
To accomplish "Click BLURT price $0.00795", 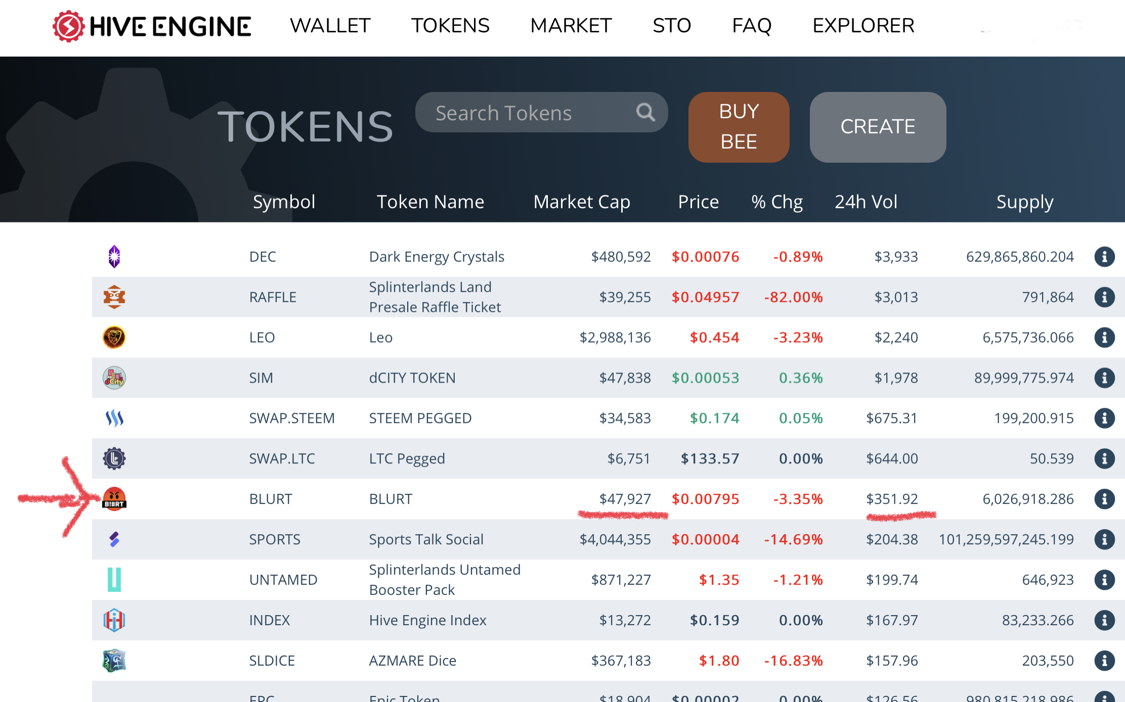I will [705, 499].
